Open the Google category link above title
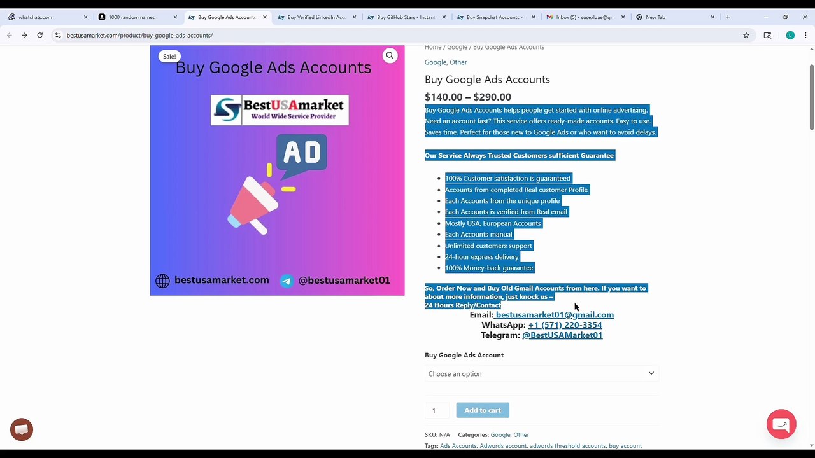815x458 pixels. pos(435,62)
